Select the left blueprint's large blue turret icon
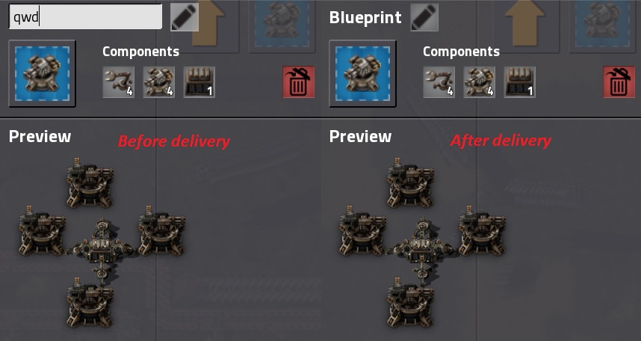Image resolution: width=641 pixels, height=341 pixels. tap(42, 74)
